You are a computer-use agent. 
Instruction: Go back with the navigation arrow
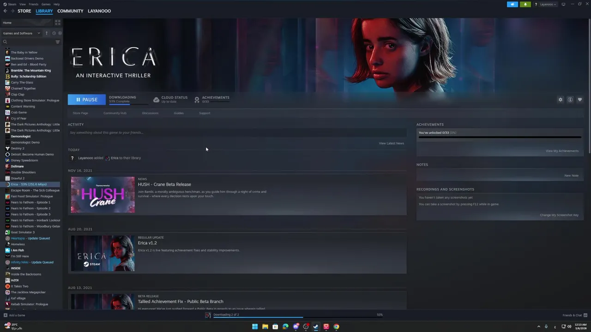pos(5,11)
